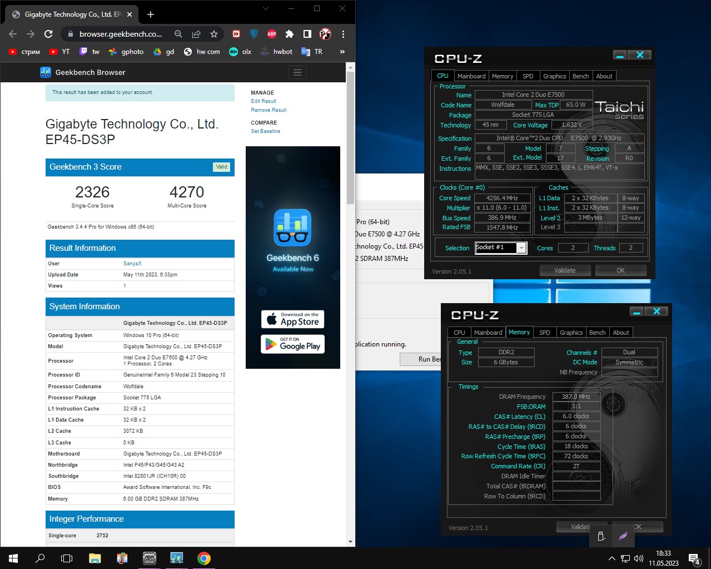
Task: Go back in browser history
Action: [x=13, y=34]
